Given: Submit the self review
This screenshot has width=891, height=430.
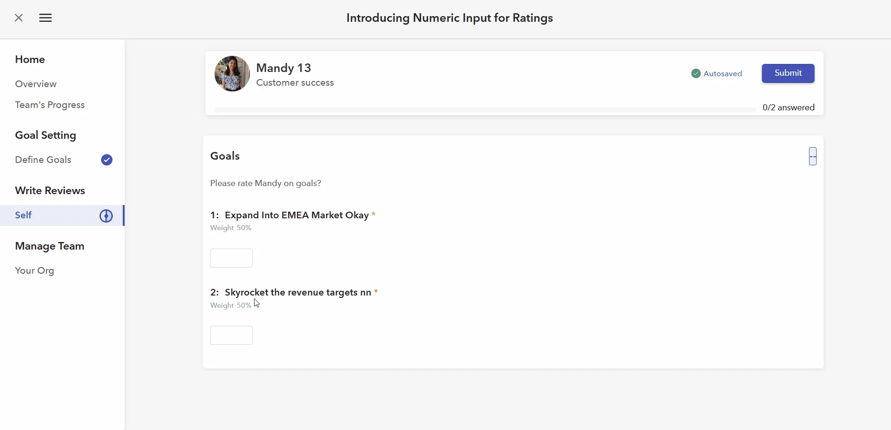Looking at the screenshot, I should click(x=788, y=73).
